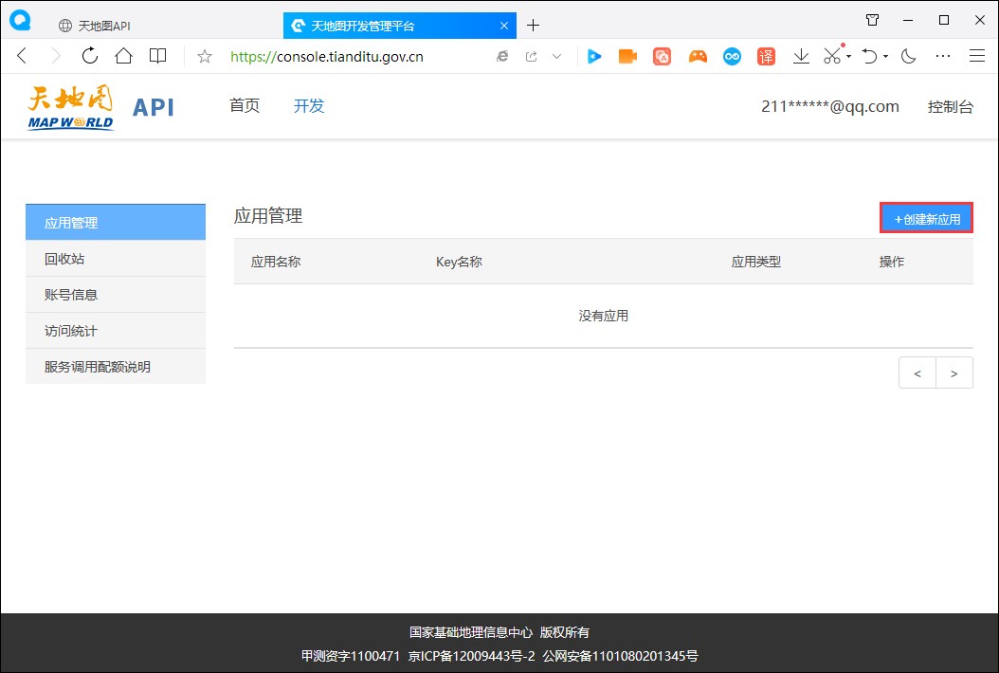Select the screenshot scissors tool
Image resolution: width=999 pixels, height=673 pixels.
[x=830, y=56]
